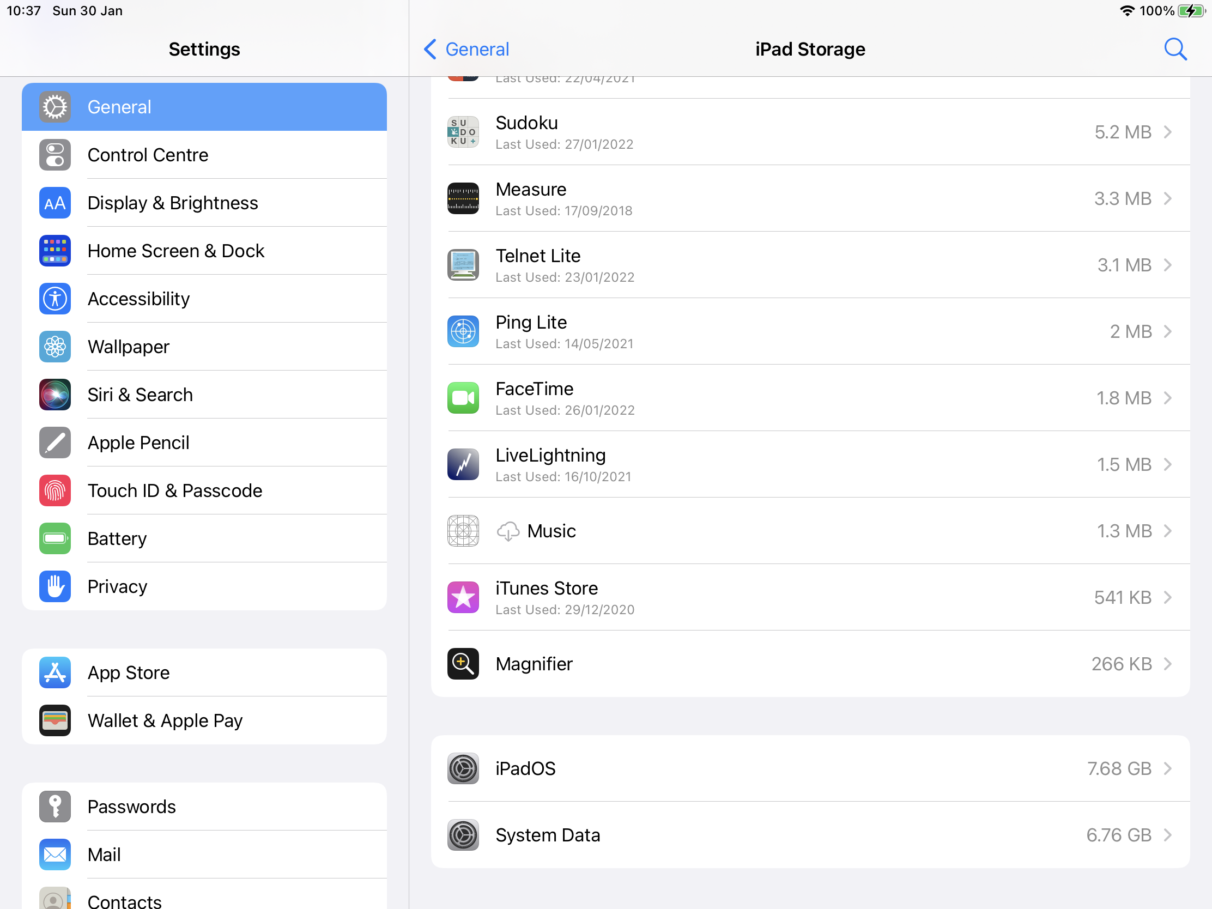Tap the System Data size 6.76 GB
This screenshot has height=909, width=1212.
[1119, 835]
